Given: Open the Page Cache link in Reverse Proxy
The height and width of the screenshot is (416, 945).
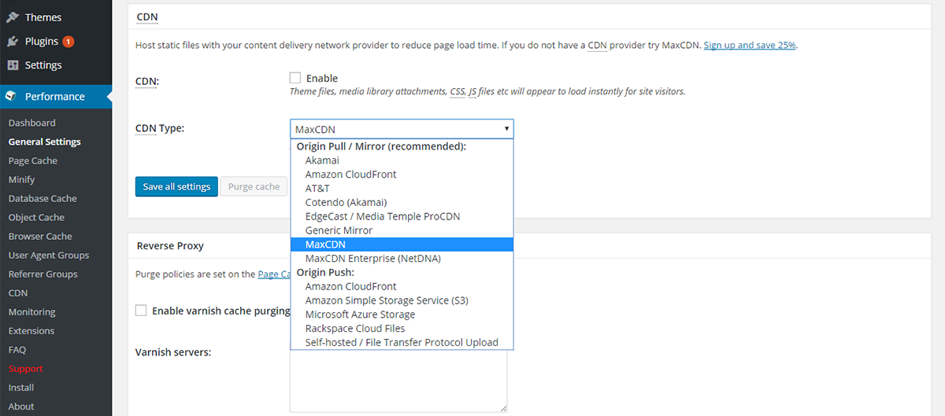Looking at the screenshot, I should coord(274,274).
